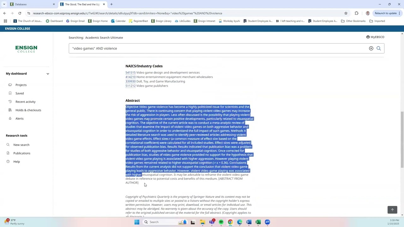The height and width of the screenshot is (227, 404).
Task: Open Dashboard bookmark
Action: pyautogui.click(x=54, y=21)
